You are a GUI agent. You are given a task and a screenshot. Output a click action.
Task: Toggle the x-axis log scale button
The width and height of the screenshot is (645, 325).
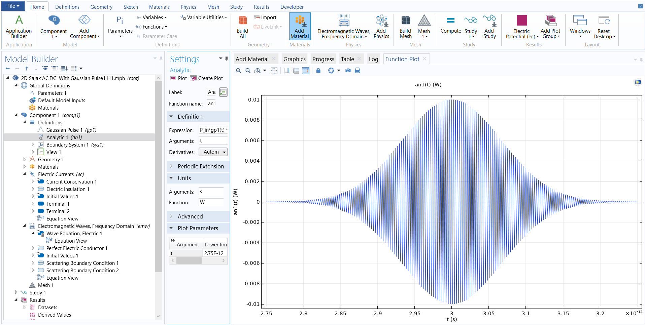click(x=286, y=71)
